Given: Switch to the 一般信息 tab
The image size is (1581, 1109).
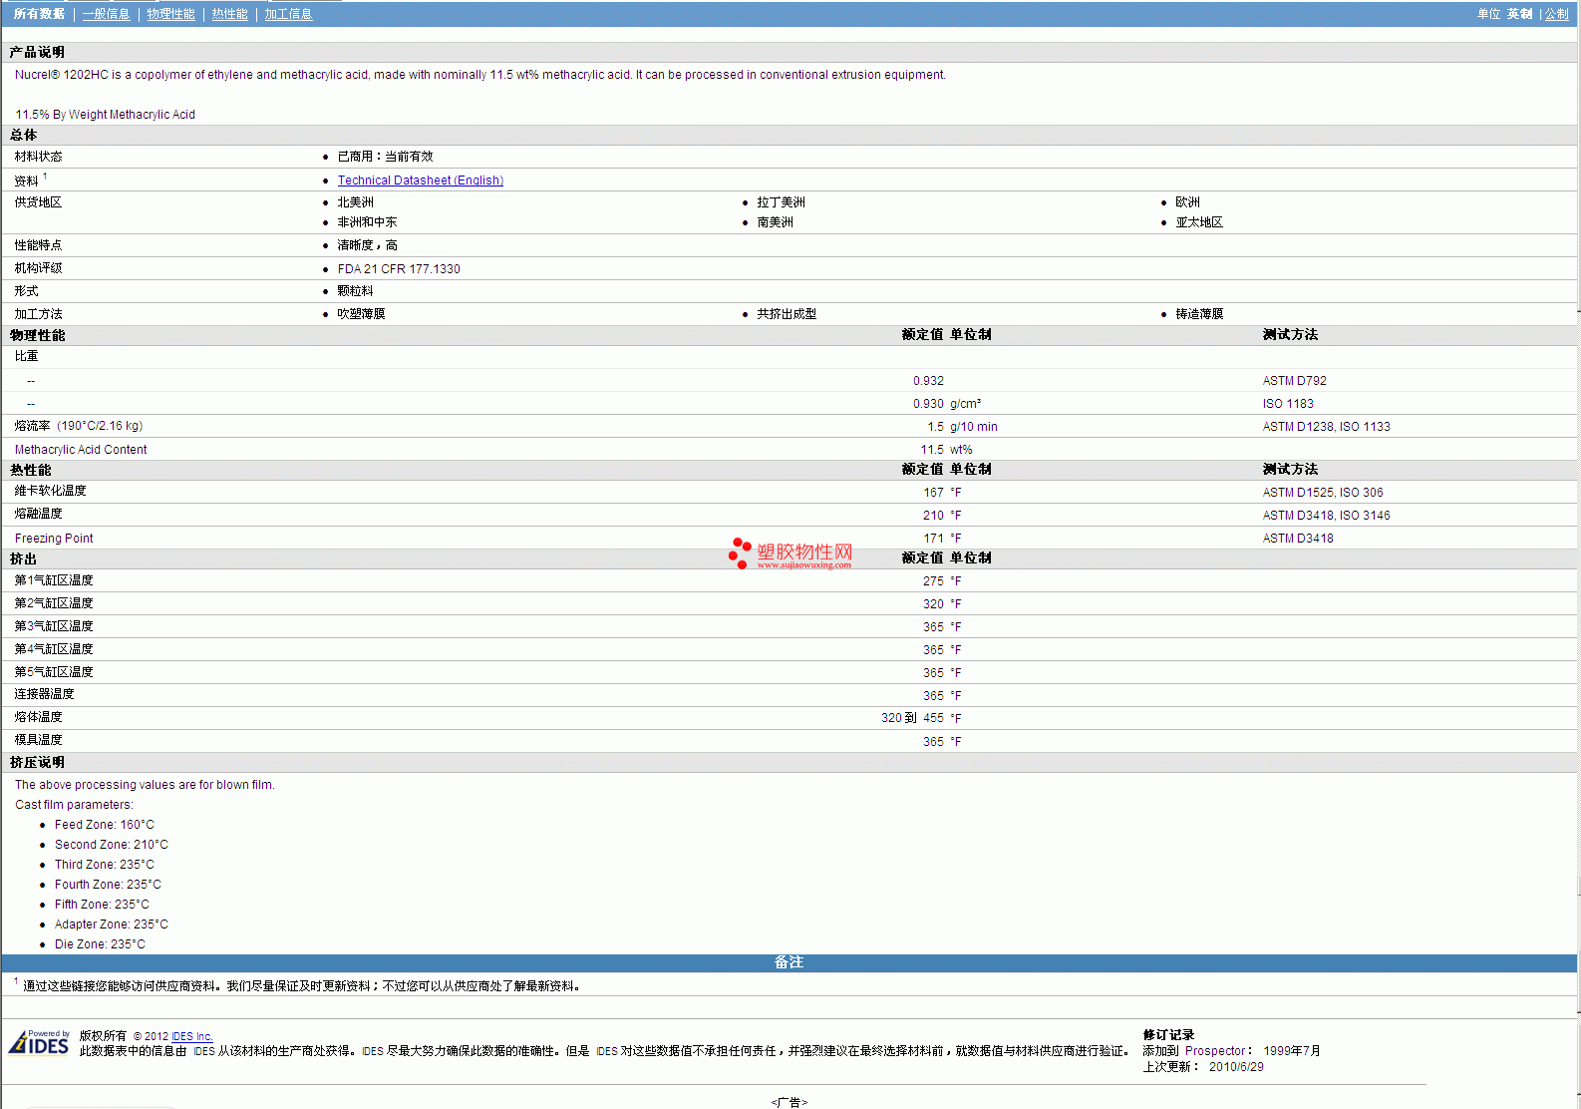Looking at the screenshot, I should tap(106, 14).
